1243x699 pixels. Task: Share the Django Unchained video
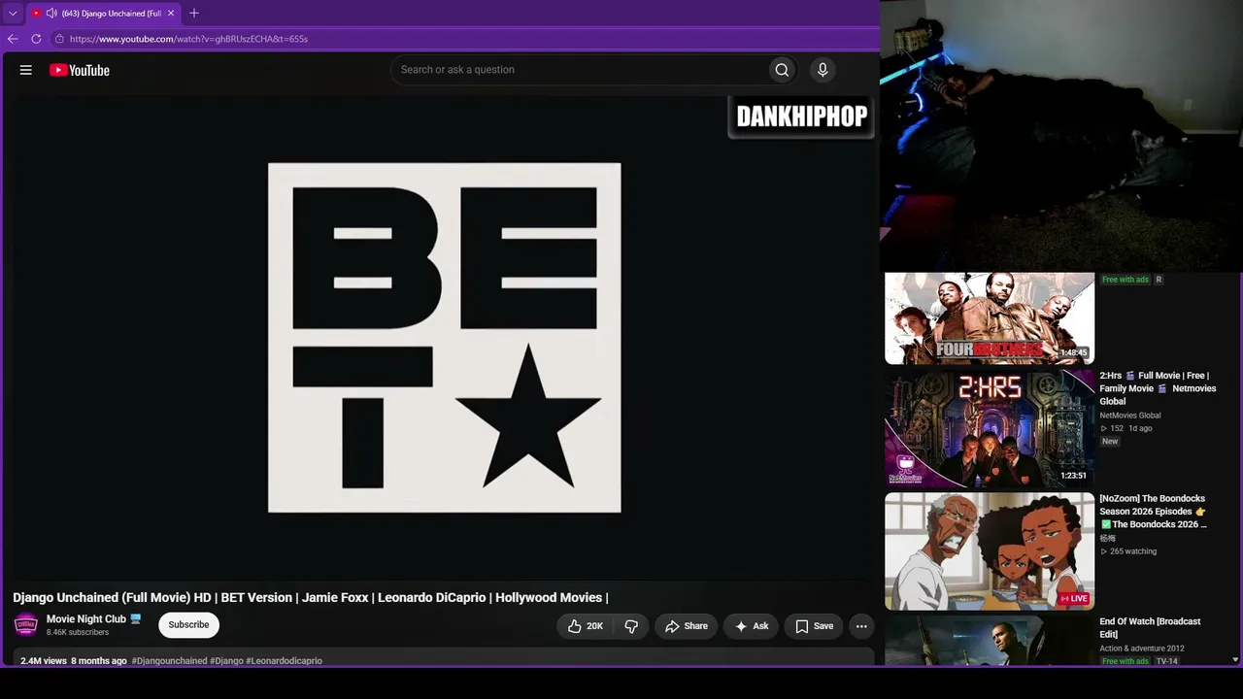click(x=686, y=626)
